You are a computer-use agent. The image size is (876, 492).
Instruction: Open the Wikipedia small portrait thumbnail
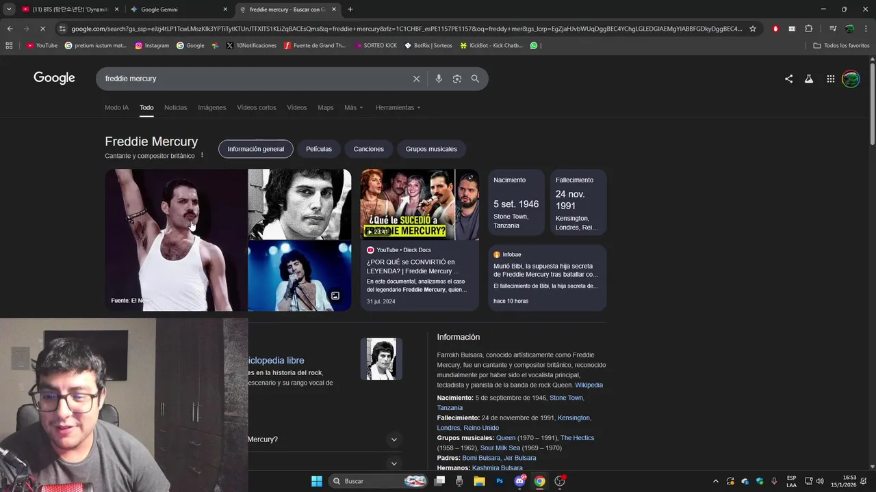tap(381, 359)
